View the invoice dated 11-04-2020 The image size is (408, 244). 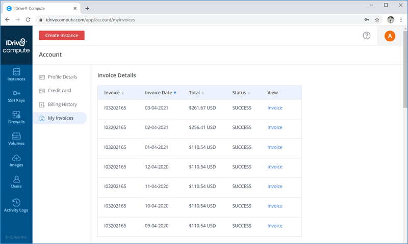275,186
